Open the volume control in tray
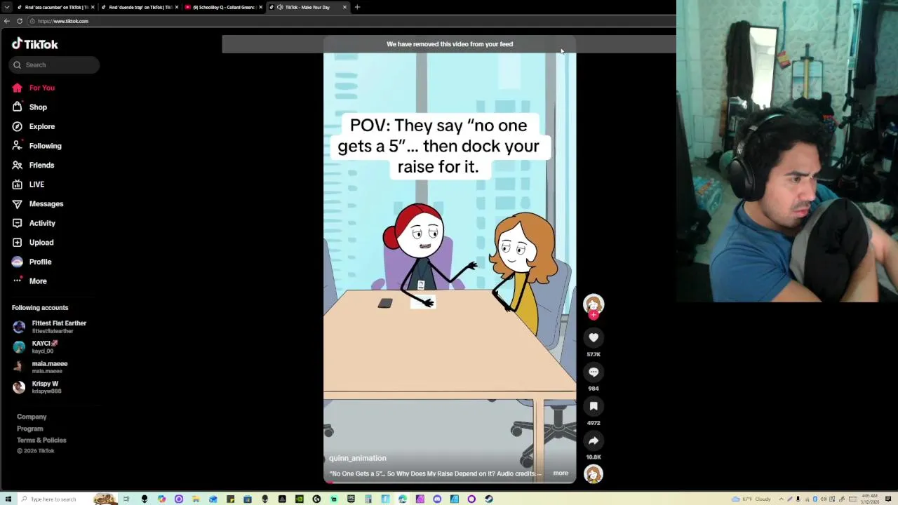 coord(824,499)
